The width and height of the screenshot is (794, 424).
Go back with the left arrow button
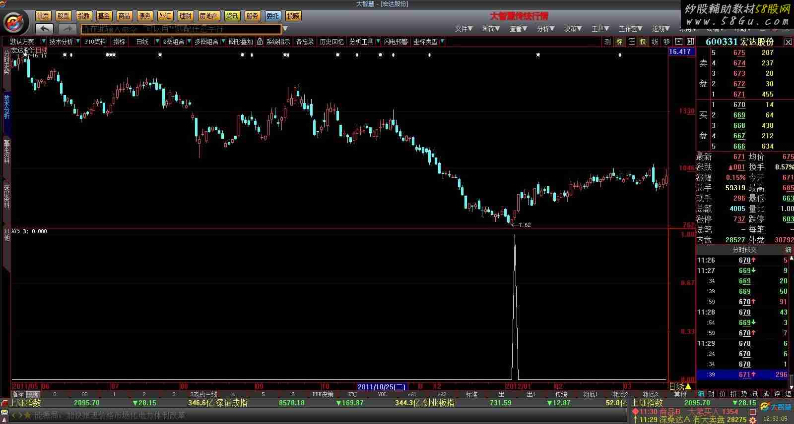coord(44,29)
